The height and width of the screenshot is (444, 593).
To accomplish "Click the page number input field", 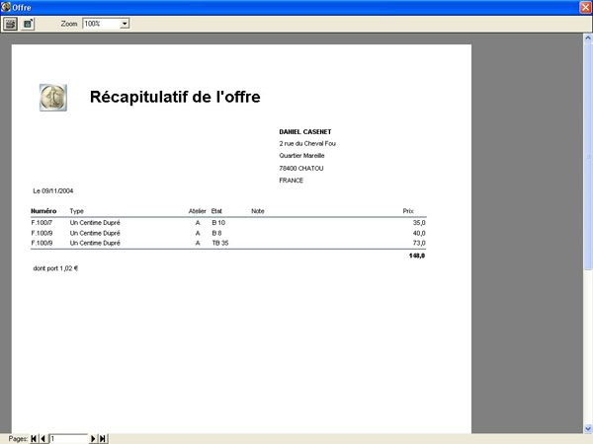I will (x=68, y=438).
